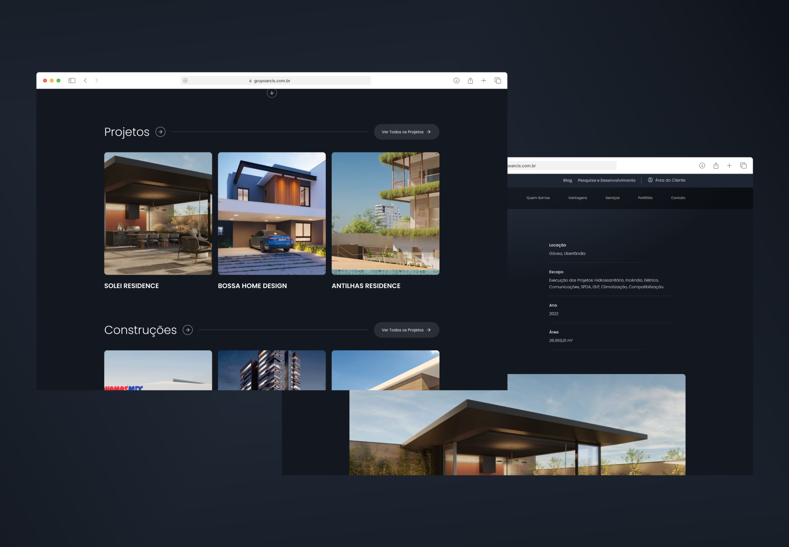The height and width of the screenshot is (547, 789).
Task: Show the tab overview icon in the front browser
Action: 498,80
